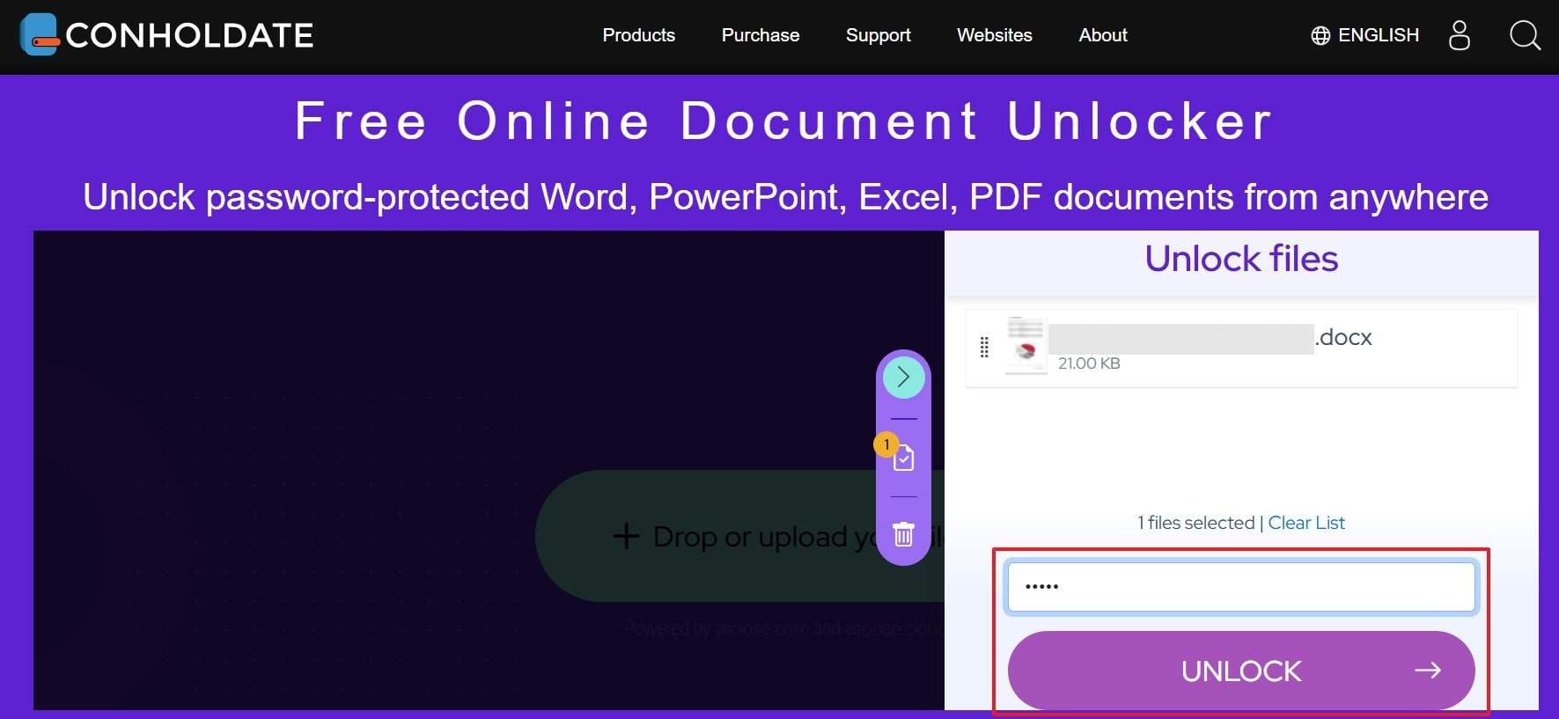Open the Purchase menu

pyautogui.click(x=761, y=35)
